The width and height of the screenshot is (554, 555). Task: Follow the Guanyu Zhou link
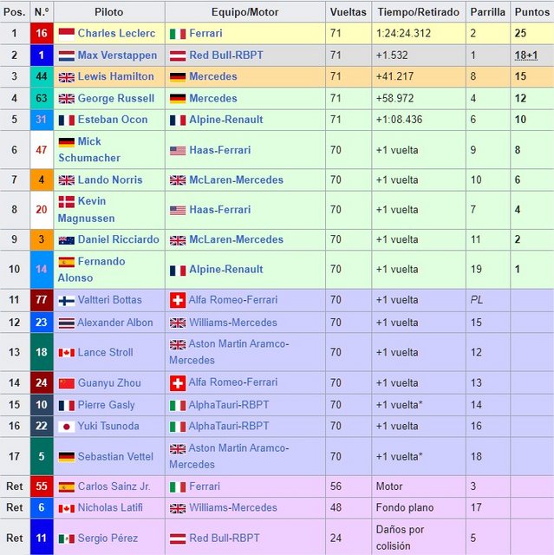(109, 382)
